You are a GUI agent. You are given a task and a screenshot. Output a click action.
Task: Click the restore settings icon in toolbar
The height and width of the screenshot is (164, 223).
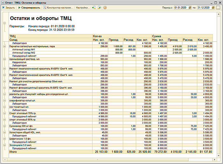94,7
